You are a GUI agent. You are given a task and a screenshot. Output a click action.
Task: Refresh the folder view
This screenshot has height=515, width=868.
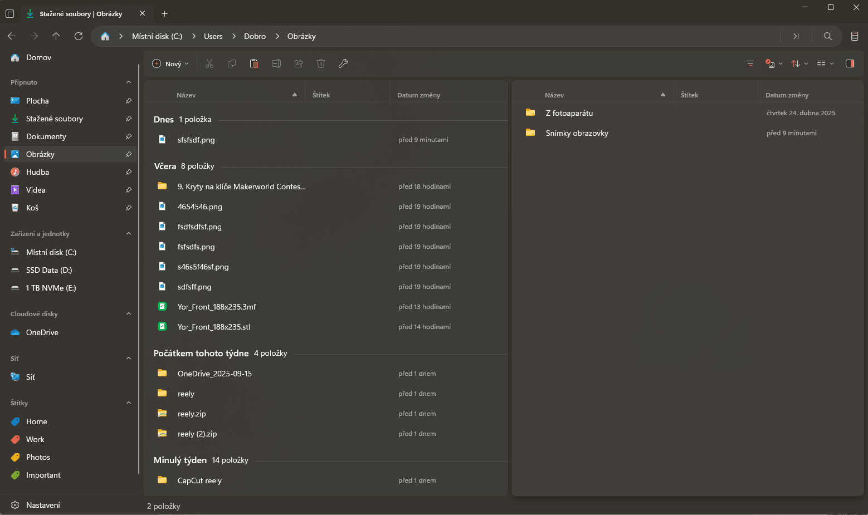[78, 36]
